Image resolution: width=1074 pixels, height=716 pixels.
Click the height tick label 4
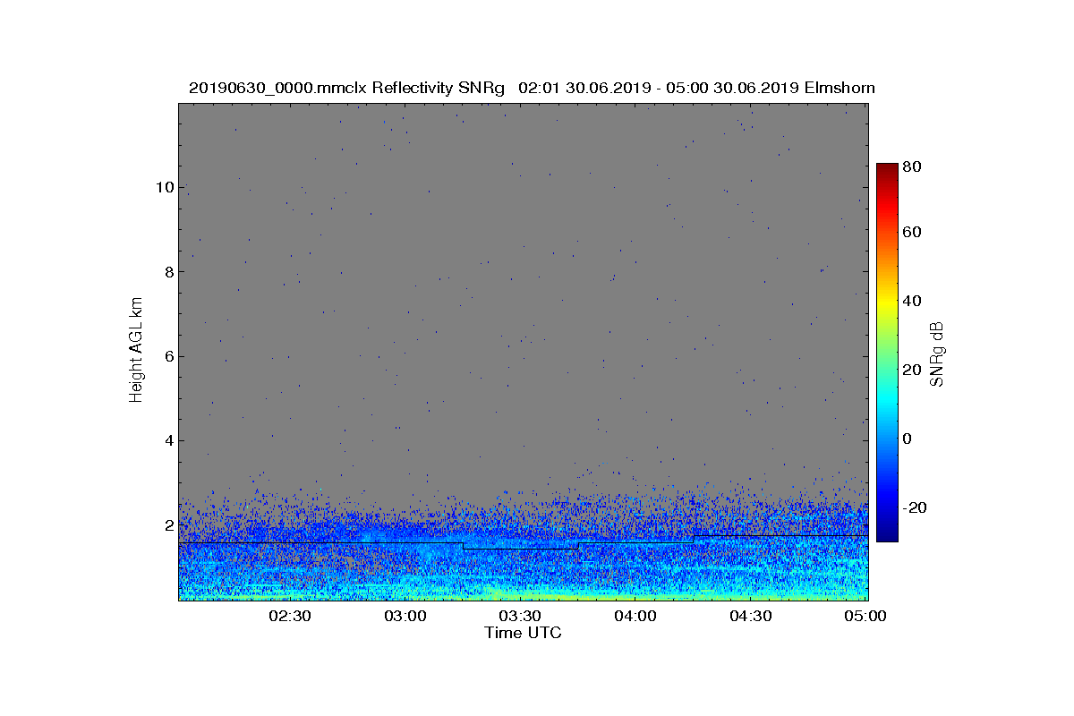click(168, 440)
